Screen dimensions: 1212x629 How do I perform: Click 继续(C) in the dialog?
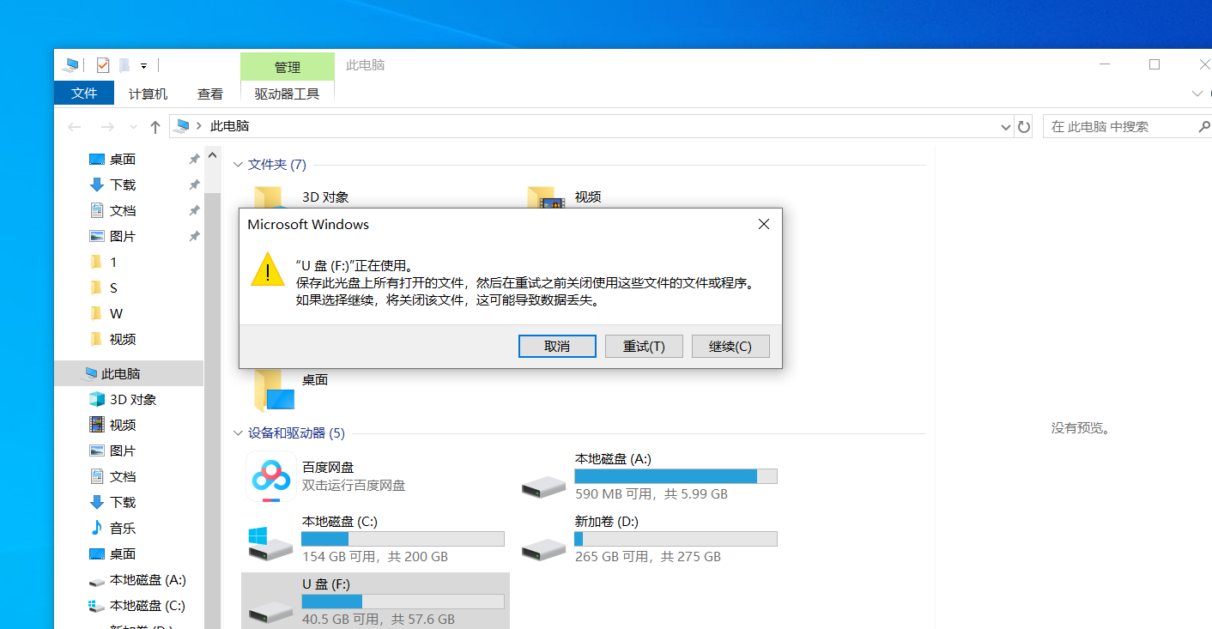pyautogui.click(x=730, y=346)
